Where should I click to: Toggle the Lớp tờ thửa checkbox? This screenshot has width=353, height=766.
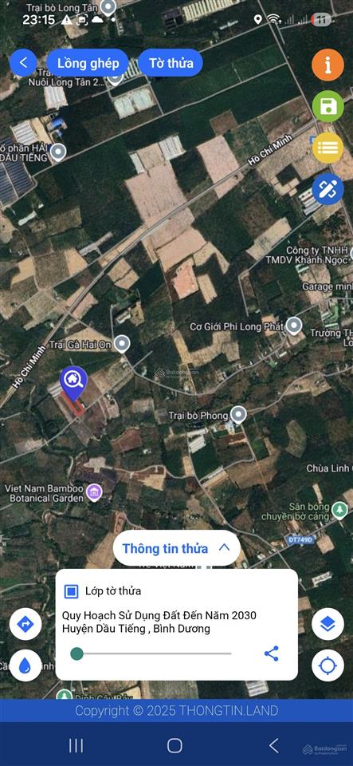[x=71, y=591]
